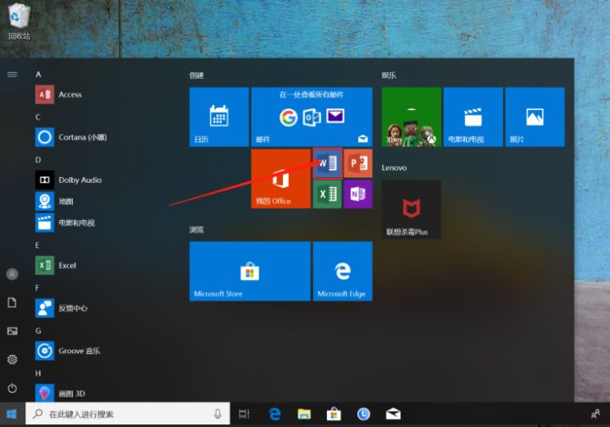Open the Word tile
The width and height of the screenshot is (610, 427).
[x=327, y=163]
